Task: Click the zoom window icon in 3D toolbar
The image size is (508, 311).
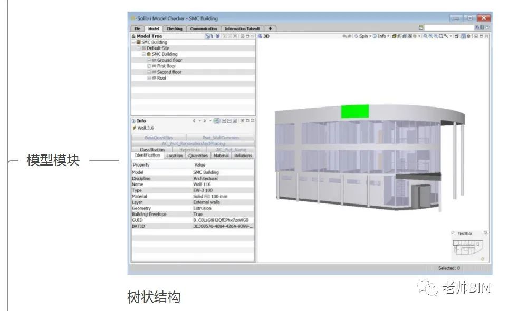Action: (x=441, y=36)
